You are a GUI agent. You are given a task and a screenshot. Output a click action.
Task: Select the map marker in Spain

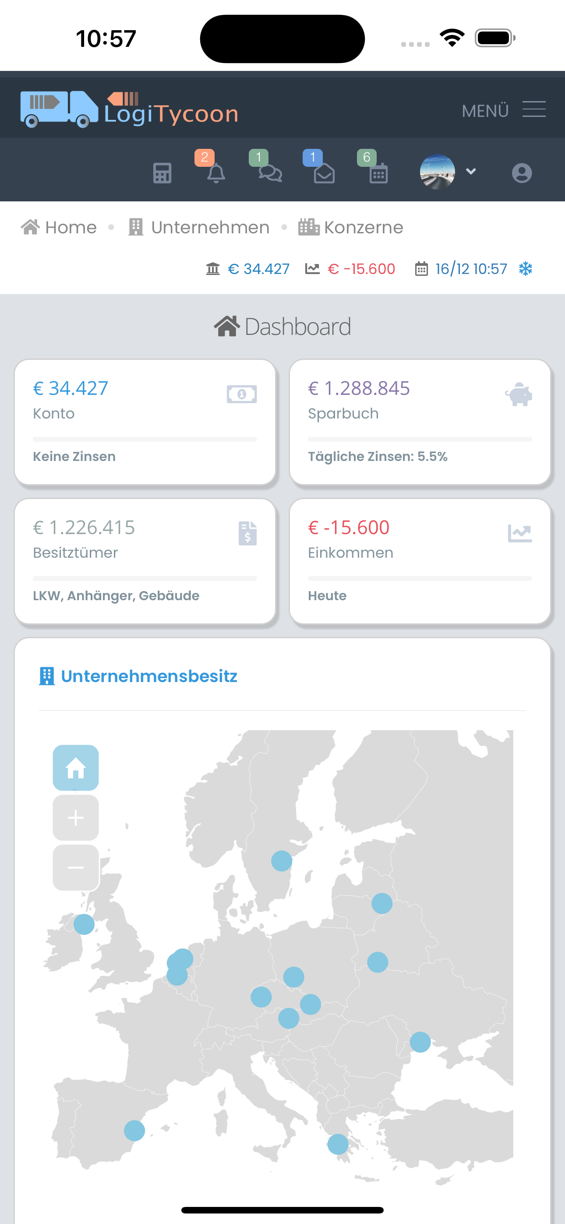click(134, 1130)
